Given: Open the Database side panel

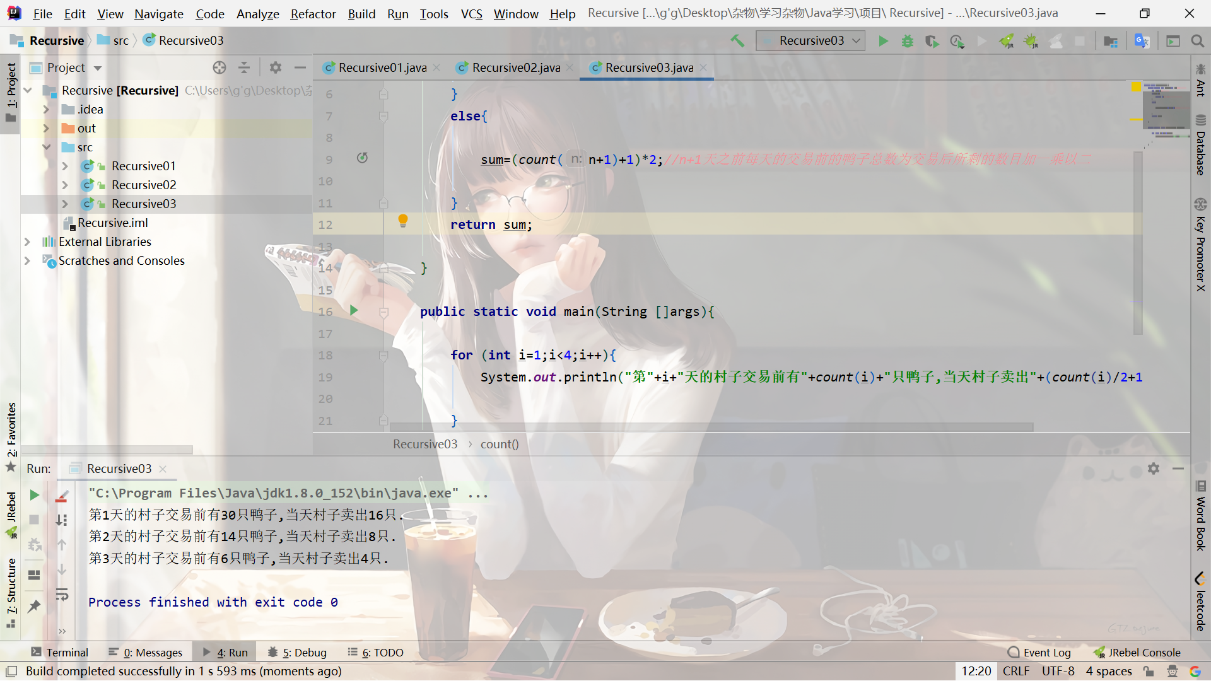Looking at the screenshot, I should click(x=1200, y=145).
